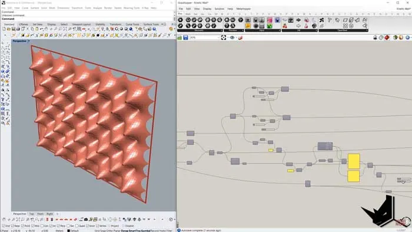Switch to the Top viewport tab
Screen dimensions: 412x232
(32, 214)
